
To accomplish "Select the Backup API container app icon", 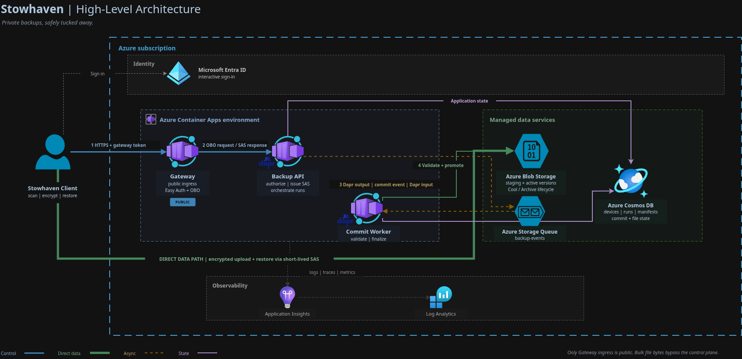I will point(288,151).
